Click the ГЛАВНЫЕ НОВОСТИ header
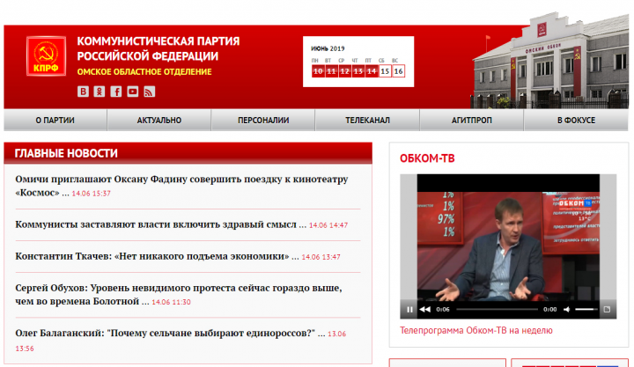 (x=188, y=153)
